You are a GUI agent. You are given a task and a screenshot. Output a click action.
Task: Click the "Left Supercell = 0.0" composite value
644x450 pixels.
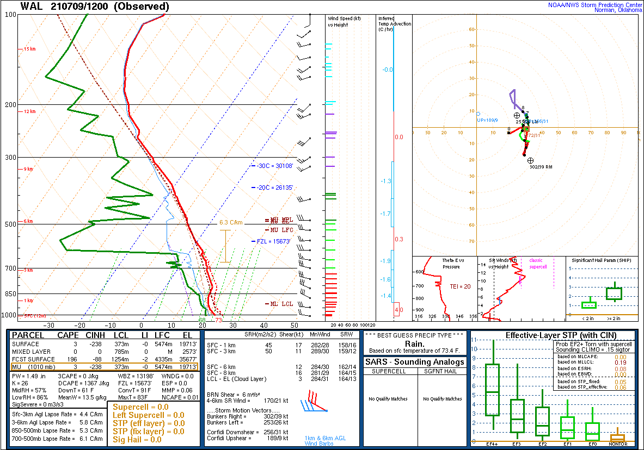click(149, 415)
